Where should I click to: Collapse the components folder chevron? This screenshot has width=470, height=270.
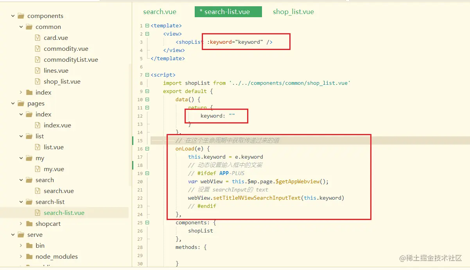coord(13,16)
